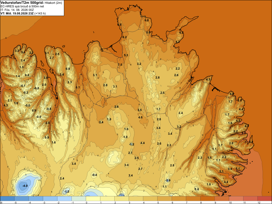Viewport: 272px width, 204px height.
Task: Select the 5.3 temperature label
Action: click(x=126, y=55)
